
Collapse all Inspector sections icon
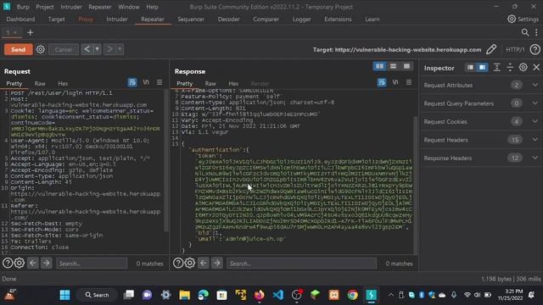pyautogui.click(x=510, y=67)
